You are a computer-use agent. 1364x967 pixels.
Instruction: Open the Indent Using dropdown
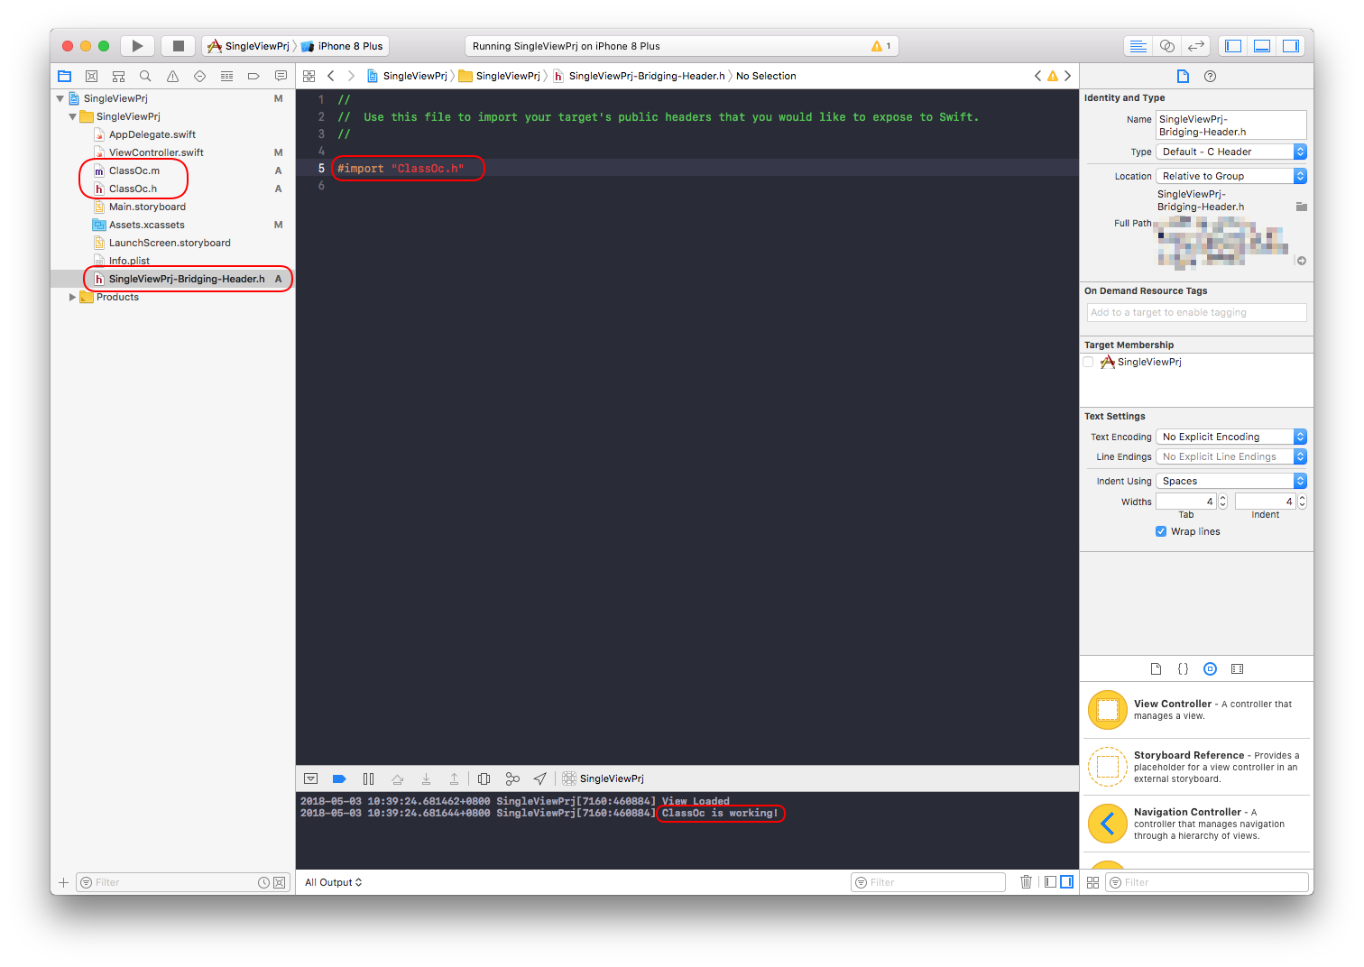click(x=1230, y=481)
